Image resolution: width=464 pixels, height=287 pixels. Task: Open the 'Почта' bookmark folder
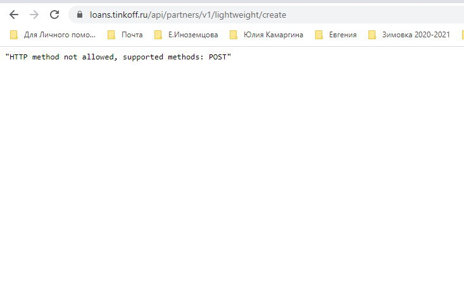click(125, 35)
